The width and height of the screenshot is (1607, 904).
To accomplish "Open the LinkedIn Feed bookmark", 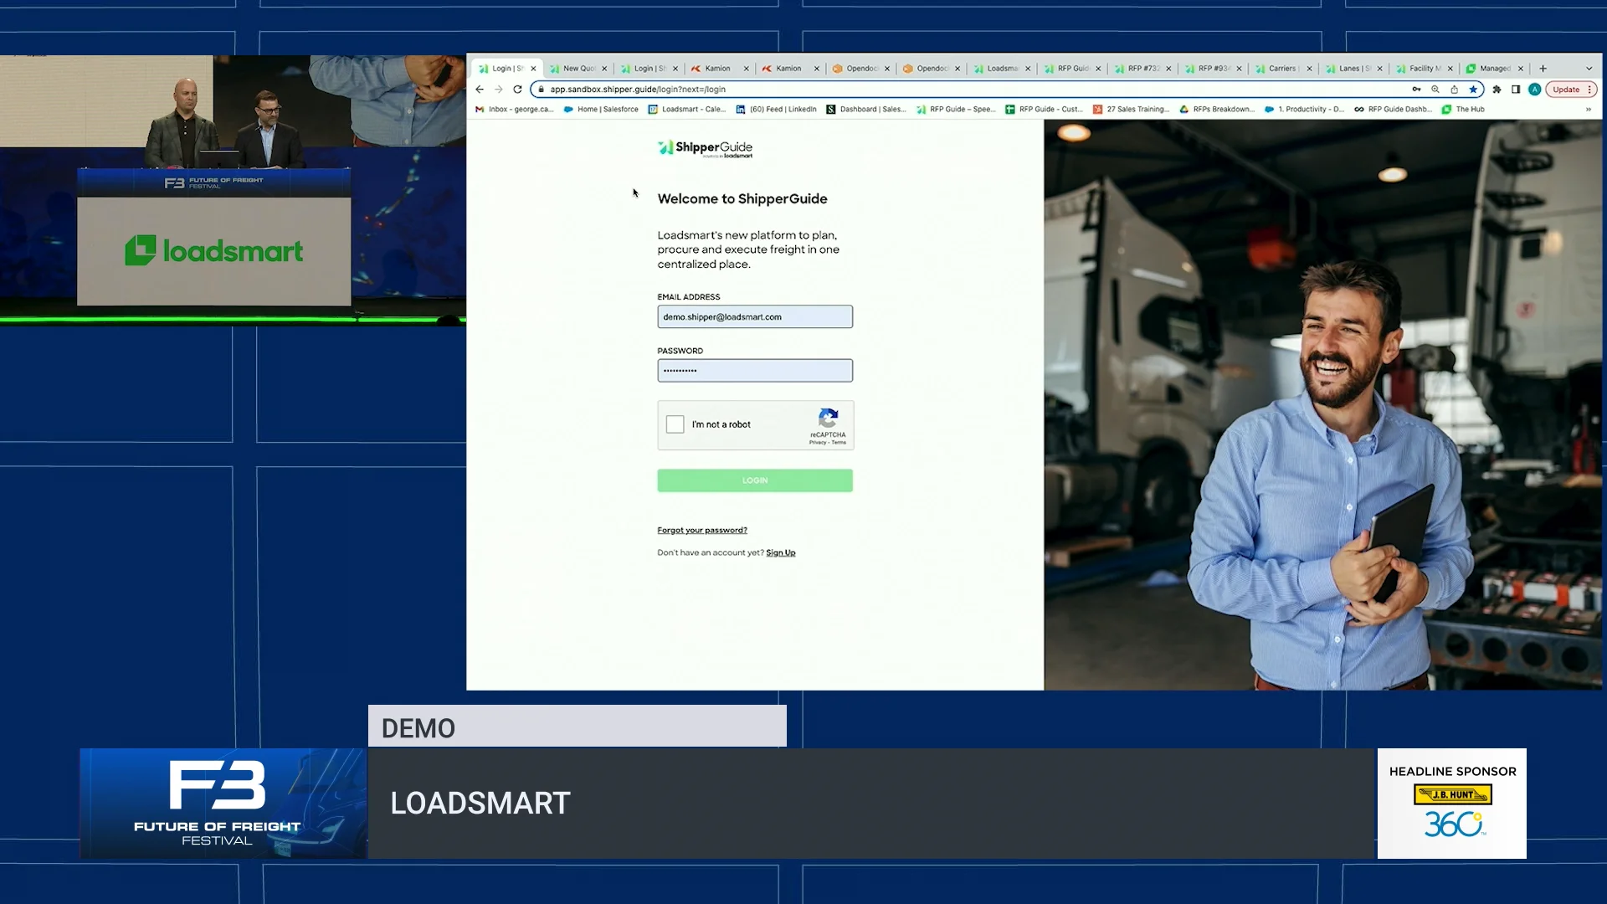I will point(776,109).
